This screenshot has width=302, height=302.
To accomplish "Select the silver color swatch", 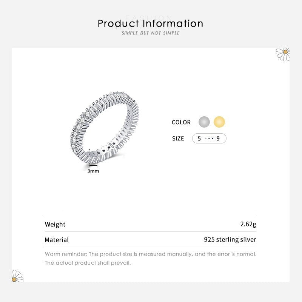I will [x=204, y=122].
